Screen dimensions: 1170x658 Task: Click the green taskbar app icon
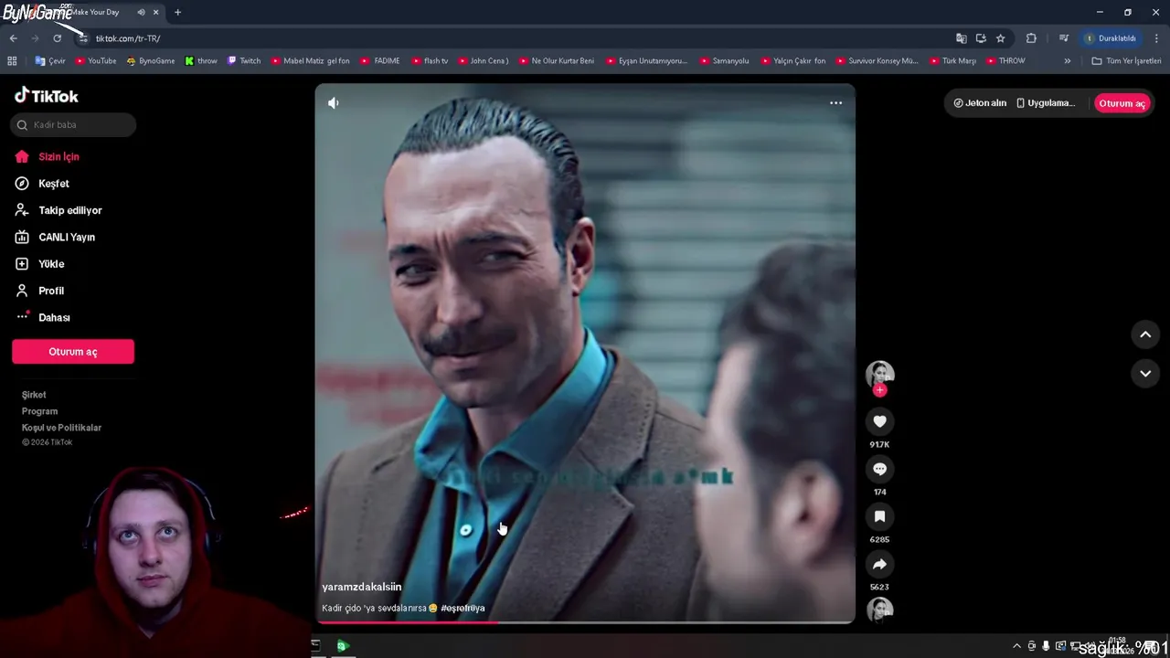[343, 646]
